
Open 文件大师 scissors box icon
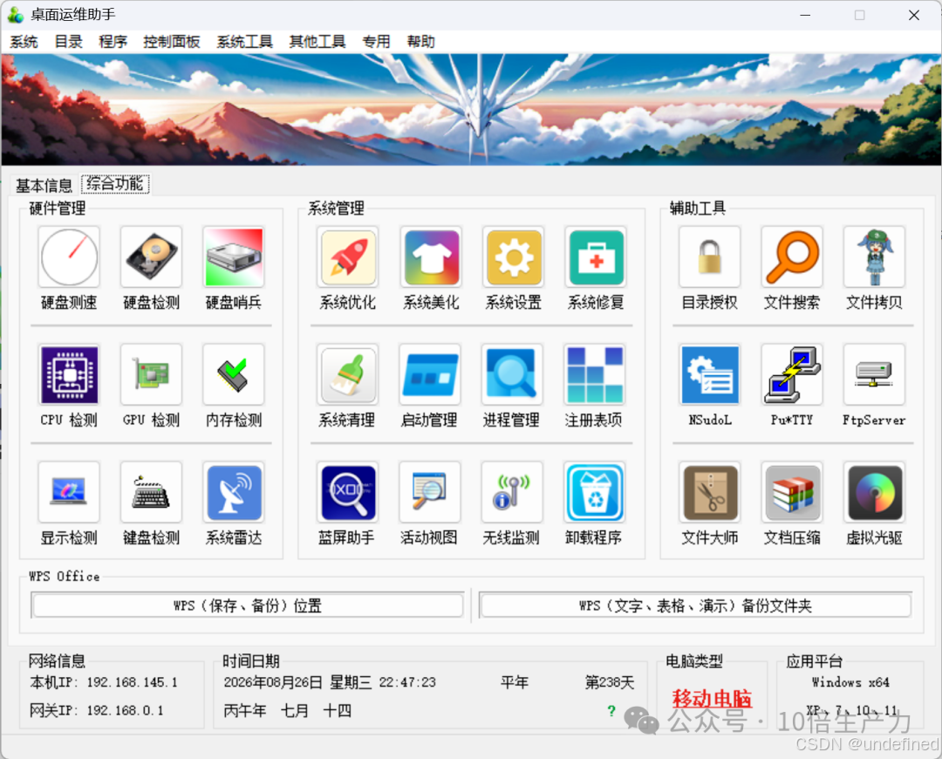[709, 493]
